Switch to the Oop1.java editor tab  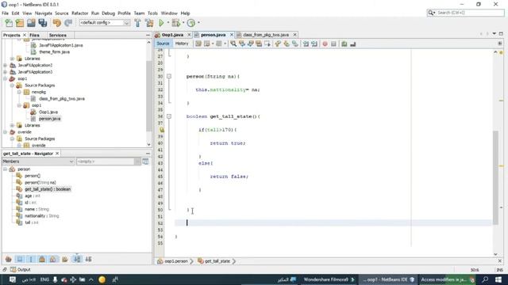pos(172,35)
